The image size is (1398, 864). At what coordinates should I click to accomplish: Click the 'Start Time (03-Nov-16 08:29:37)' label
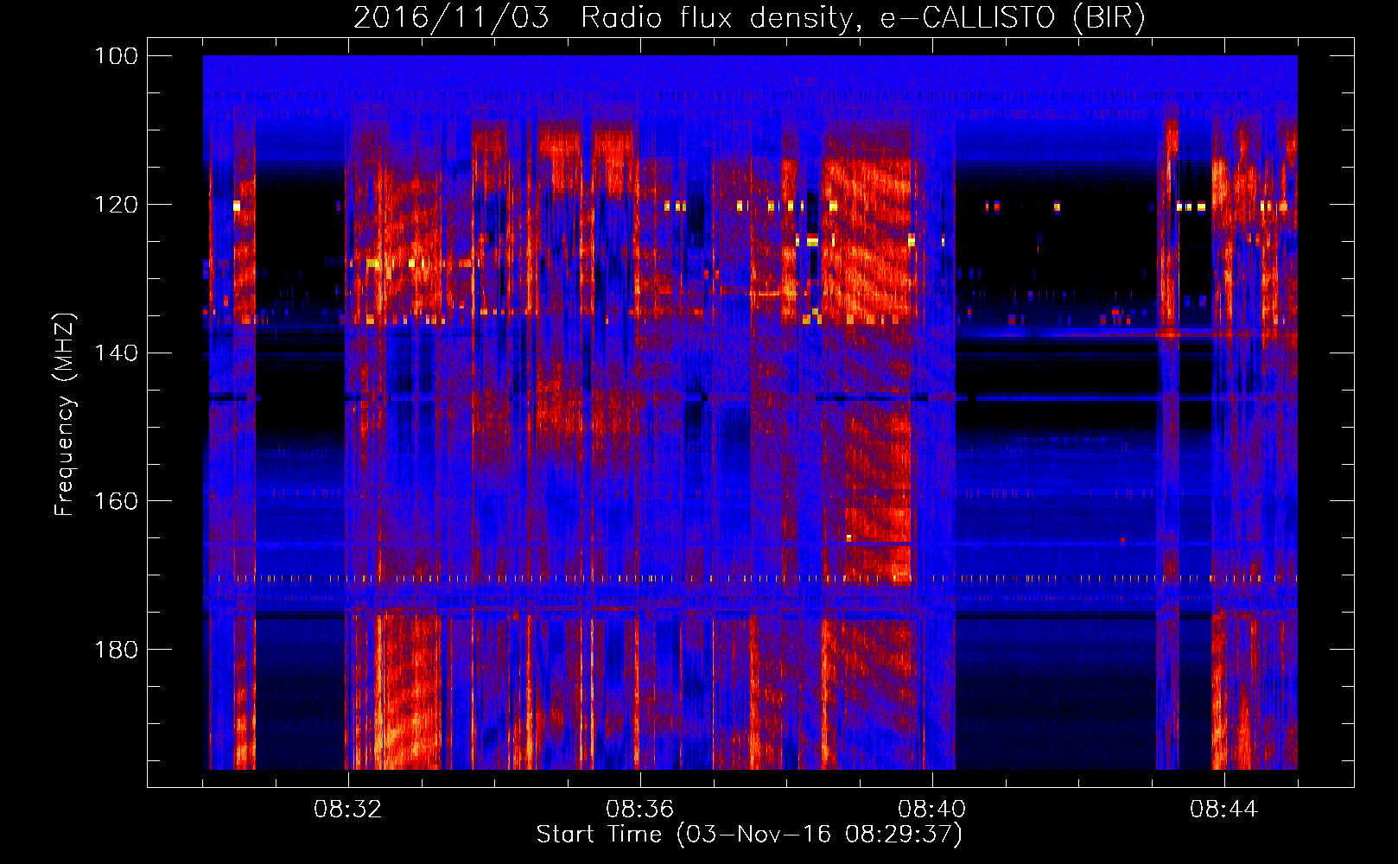[x=749, y=835]
